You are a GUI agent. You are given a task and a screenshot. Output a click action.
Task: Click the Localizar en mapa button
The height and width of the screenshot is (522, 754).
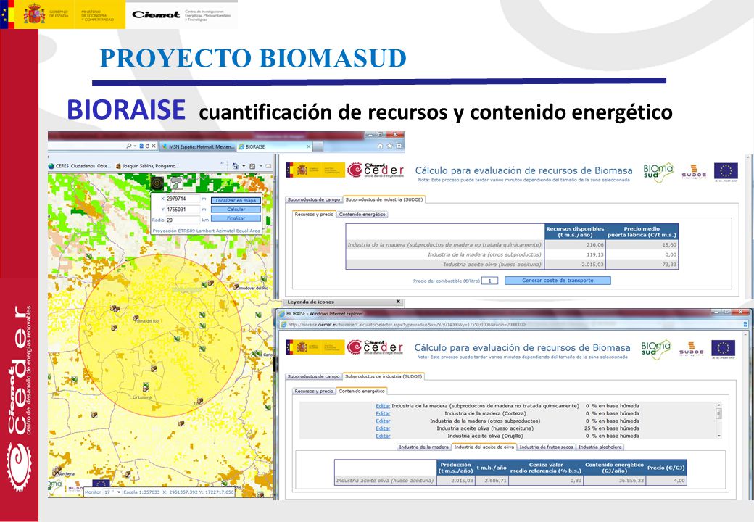tap(236, 200)
